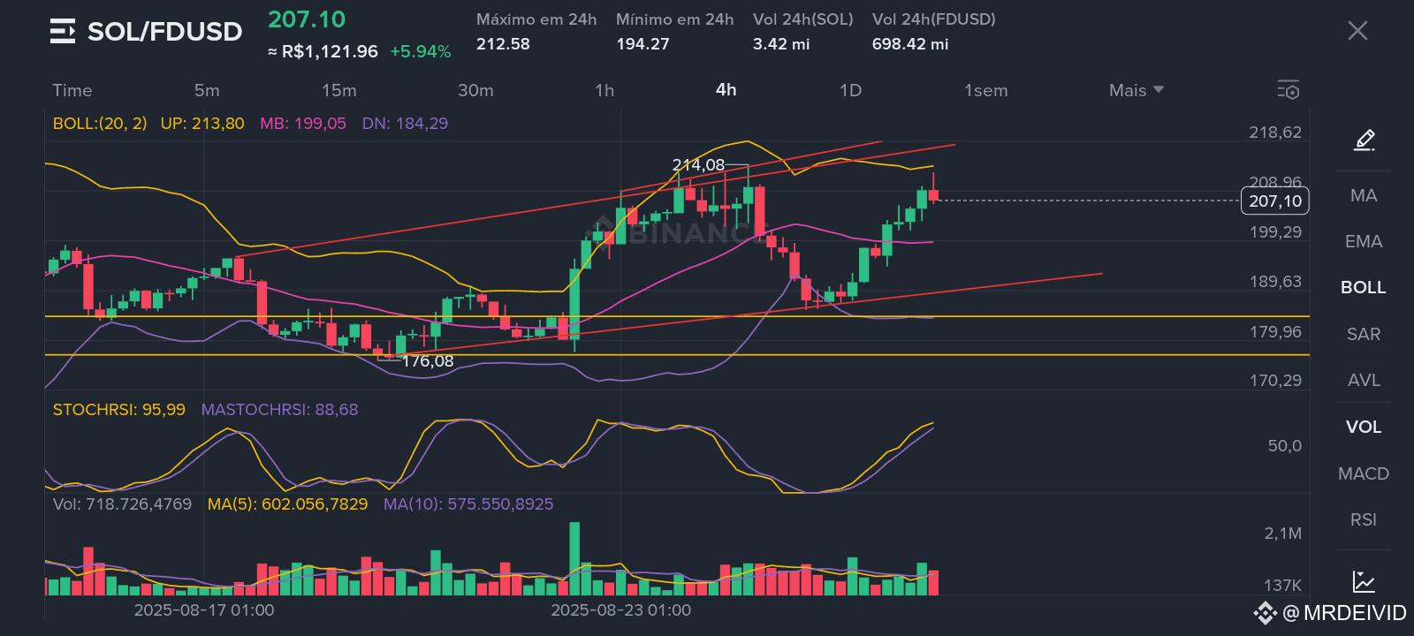The image size is (1414, 636).
Task: Click the 189,63 price axis label
Action: 1275,282
